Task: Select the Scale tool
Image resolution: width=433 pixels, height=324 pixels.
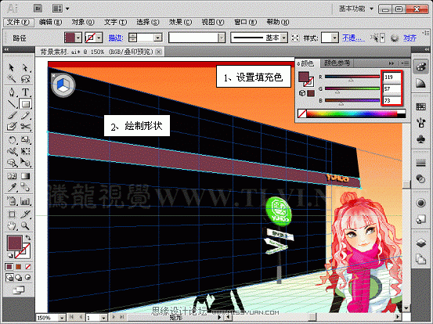Action: click(x=25, y=139)
